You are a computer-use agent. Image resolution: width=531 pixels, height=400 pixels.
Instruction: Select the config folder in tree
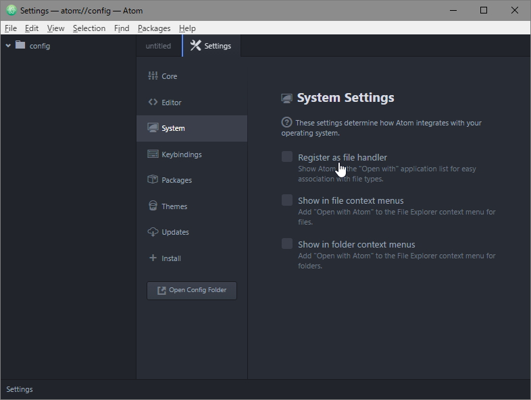pyautogui.click(x=39, y=46)
